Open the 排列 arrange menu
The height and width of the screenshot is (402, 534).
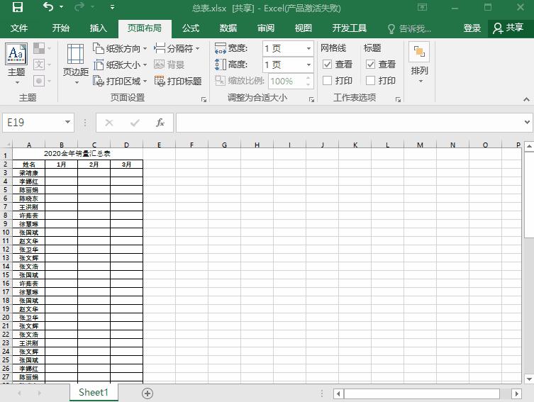pyautogui.click(x=419, y=64)
